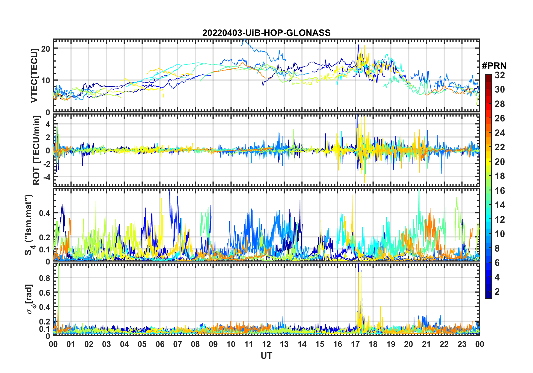Select hour 18 on the UT axis
Image resolution: width=533 pixels, height=373 pixels.
tap(373, 344)
